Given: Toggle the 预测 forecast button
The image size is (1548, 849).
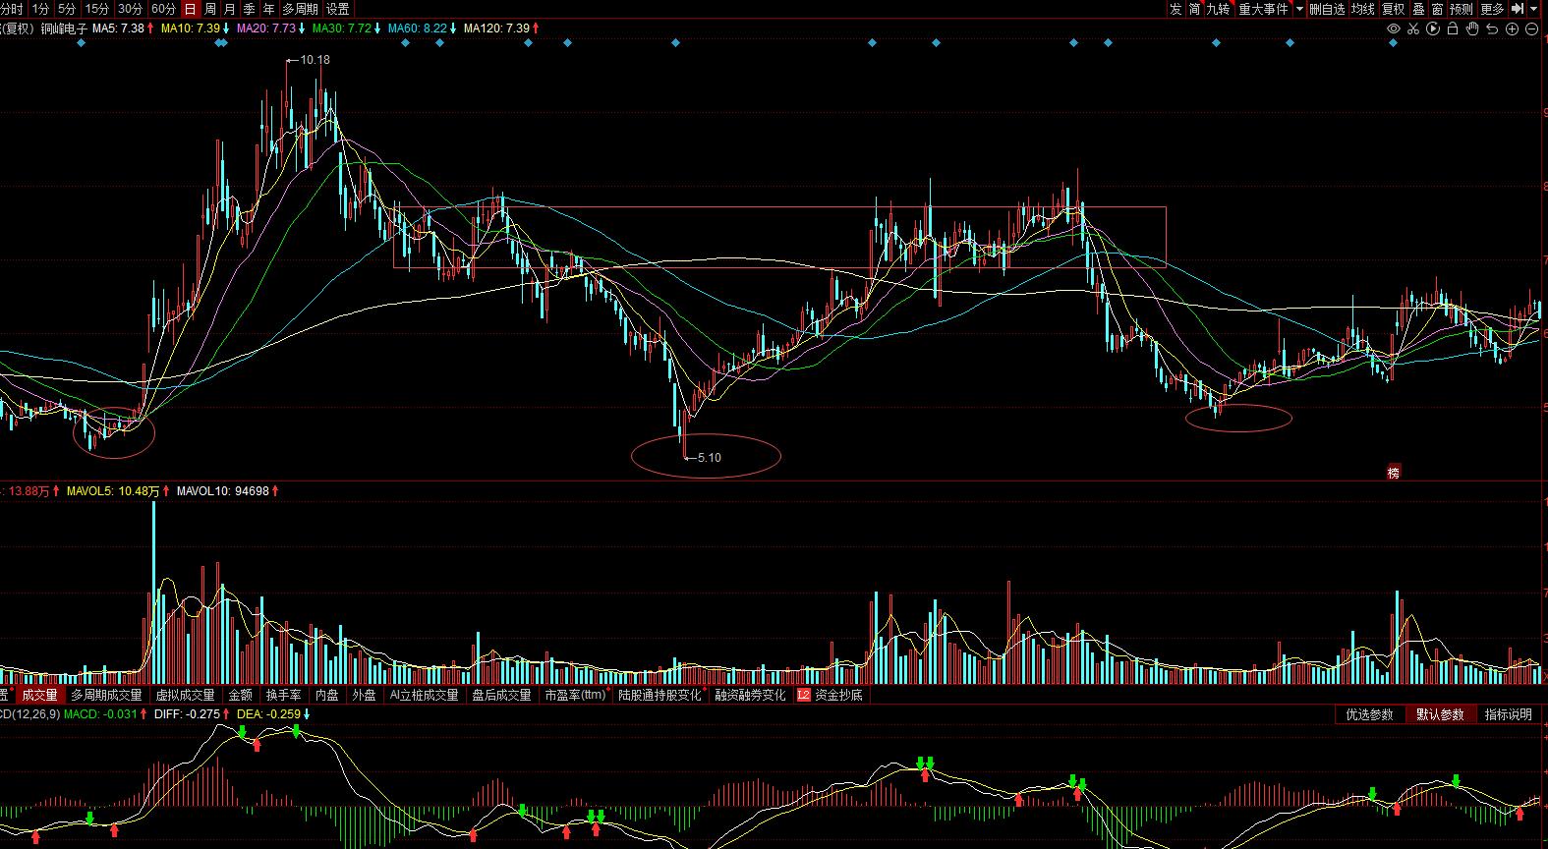Looking at the screenshot, I should click(x=1462, y=9).
